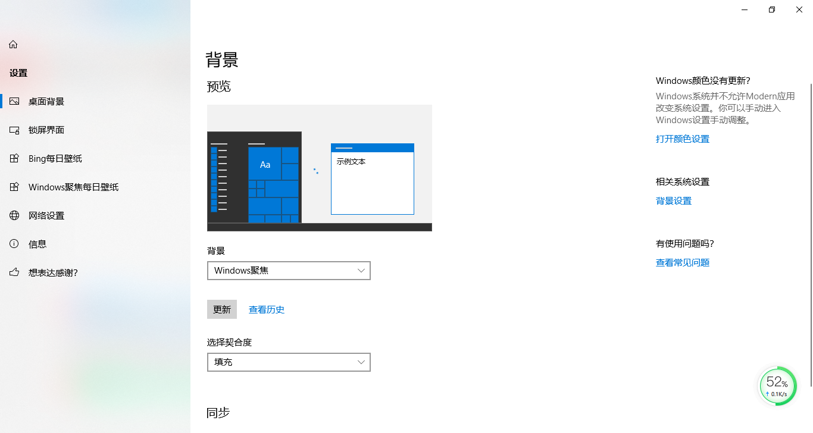This screenshot has height=433, width=813.
Task: Click the Home icon above 设置
Action: click(13, 44)
